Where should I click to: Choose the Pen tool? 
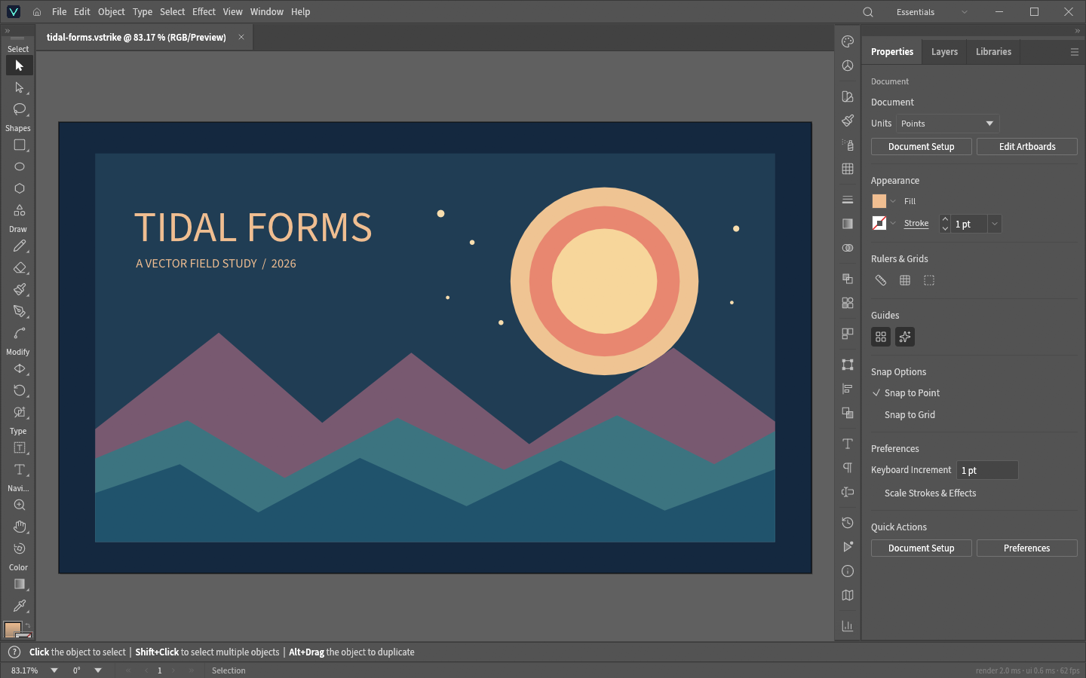click(19, 311)
